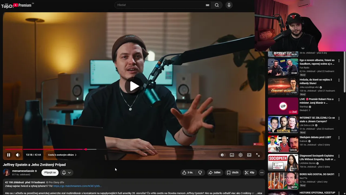
Task: Click the large center play overlay
Action: click(x=134, y=86)
